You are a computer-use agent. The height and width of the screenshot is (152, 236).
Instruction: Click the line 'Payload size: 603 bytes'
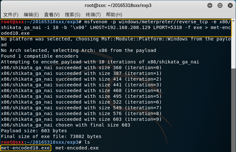click(34, 131)
